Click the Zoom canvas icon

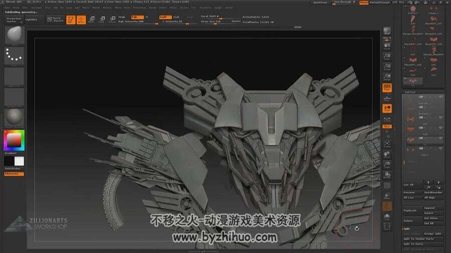[x=387, y=56]
